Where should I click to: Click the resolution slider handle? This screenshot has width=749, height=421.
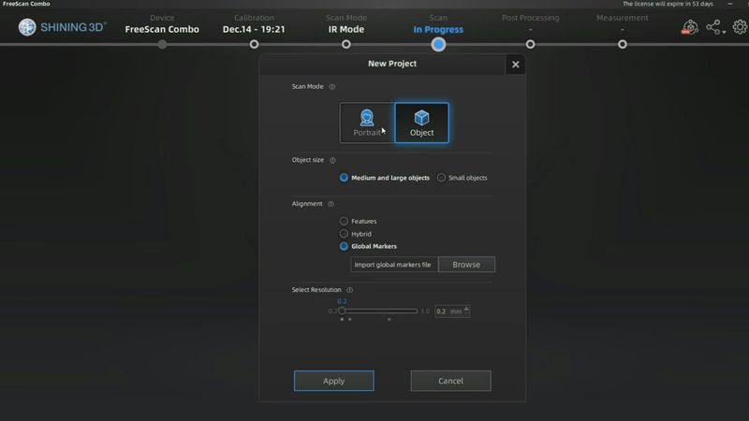[x=342, y=311]
